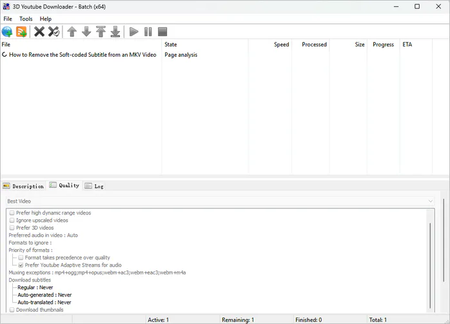Image resolution: width=450 pixels, height=324 pixels.
Task: Click Active: 1 in status bar
Action: pyautogui.click(x=159, y=319)
